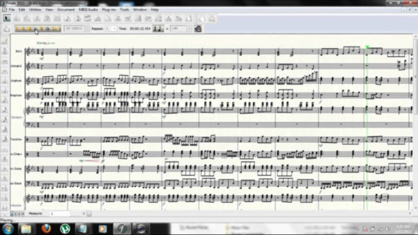The width and height of the screenshot is (418, 235).
Task: Click the Finale taskbar button
Action: coord(122,229)
